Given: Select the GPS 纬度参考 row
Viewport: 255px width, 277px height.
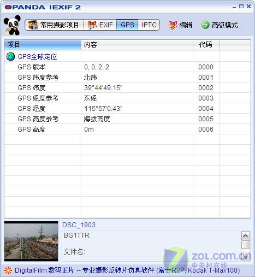Looking at the screenshot, I should pyautogui.click(x=127, y=78).
